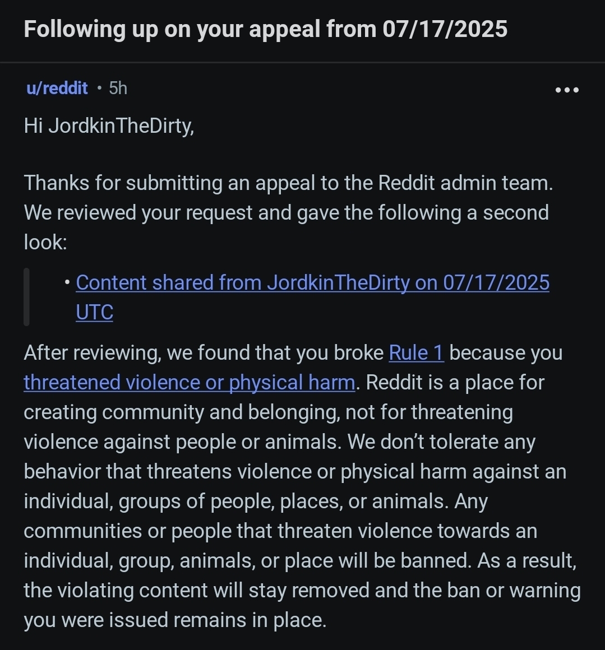Follow the Rule 1 hyperlink
The image size is (605, 650).
(x=416, y=352)
